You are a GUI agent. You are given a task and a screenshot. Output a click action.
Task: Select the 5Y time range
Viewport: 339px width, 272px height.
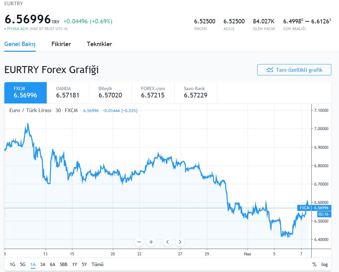84,264
